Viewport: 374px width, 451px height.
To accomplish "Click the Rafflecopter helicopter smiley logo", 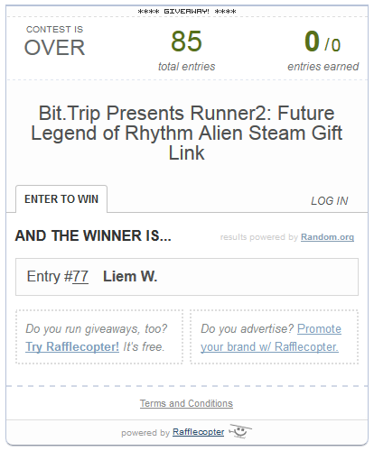I will click(240, 431).
